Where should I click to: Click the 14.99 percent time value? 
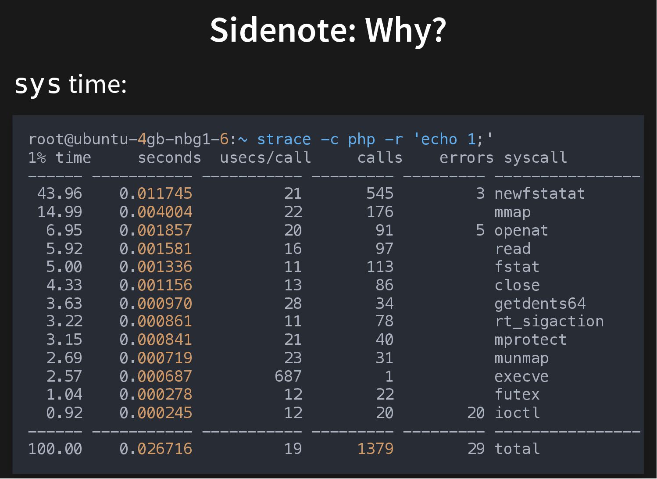point(60,212)
